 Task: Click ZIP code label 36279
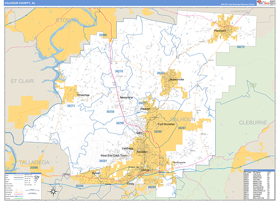(x=119, y=71)
